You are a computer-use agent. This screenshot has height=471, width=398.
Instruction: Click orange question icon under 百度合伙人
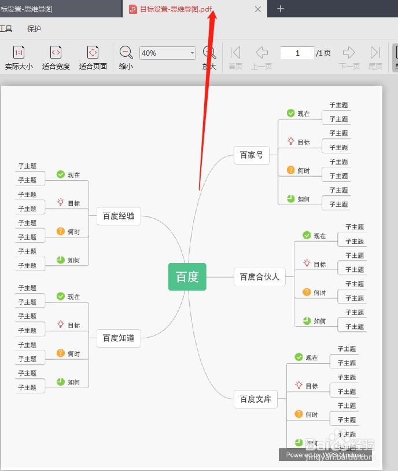coord(307,292)
